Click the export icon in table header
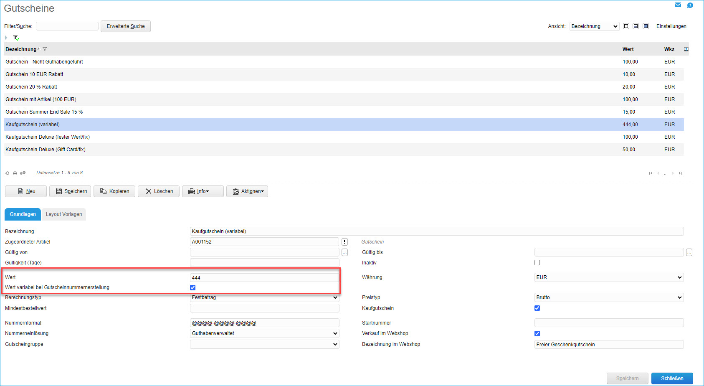 tap(686, 49)
